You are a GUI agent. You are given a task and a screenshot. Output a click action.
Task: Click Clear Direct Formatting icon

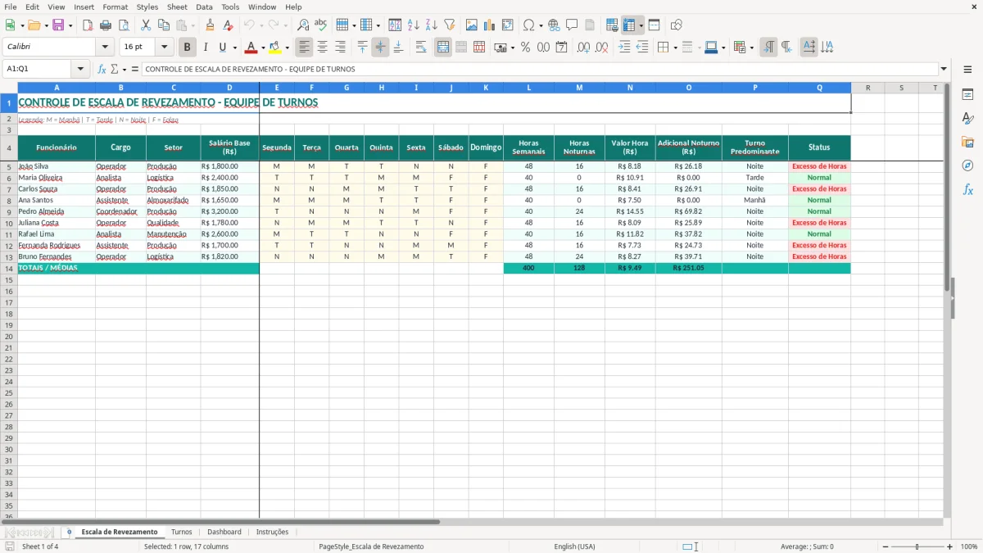[228, 25]
